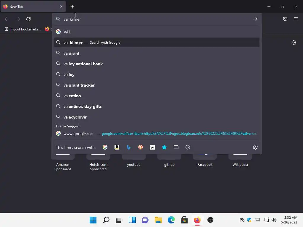Click Windows Security tray icon
The height and width of the screenshot is (227, 303).
point(249,220)
